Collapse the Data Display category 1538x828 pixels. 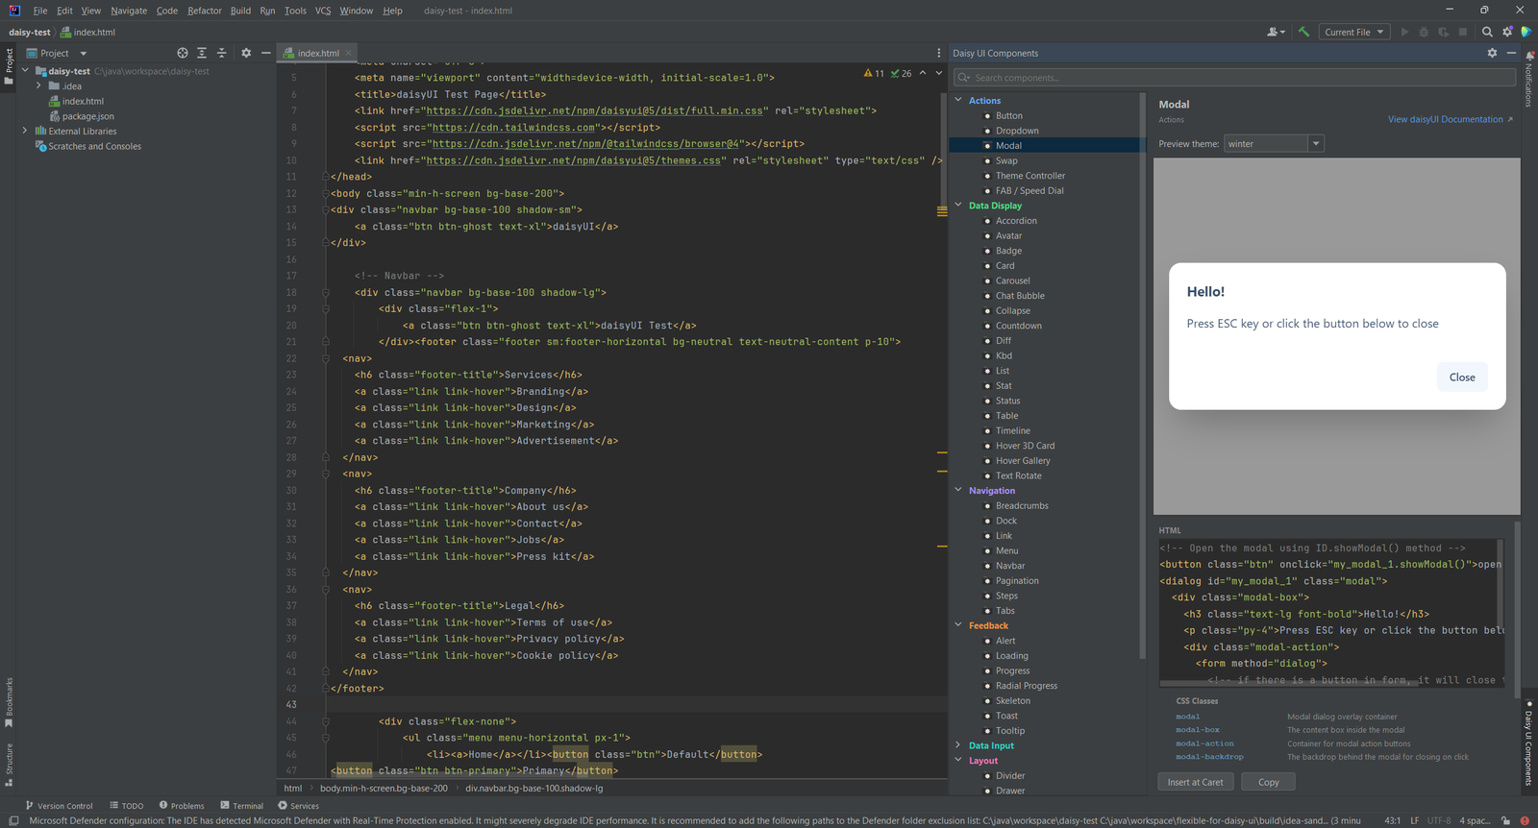tap(958, 206)
